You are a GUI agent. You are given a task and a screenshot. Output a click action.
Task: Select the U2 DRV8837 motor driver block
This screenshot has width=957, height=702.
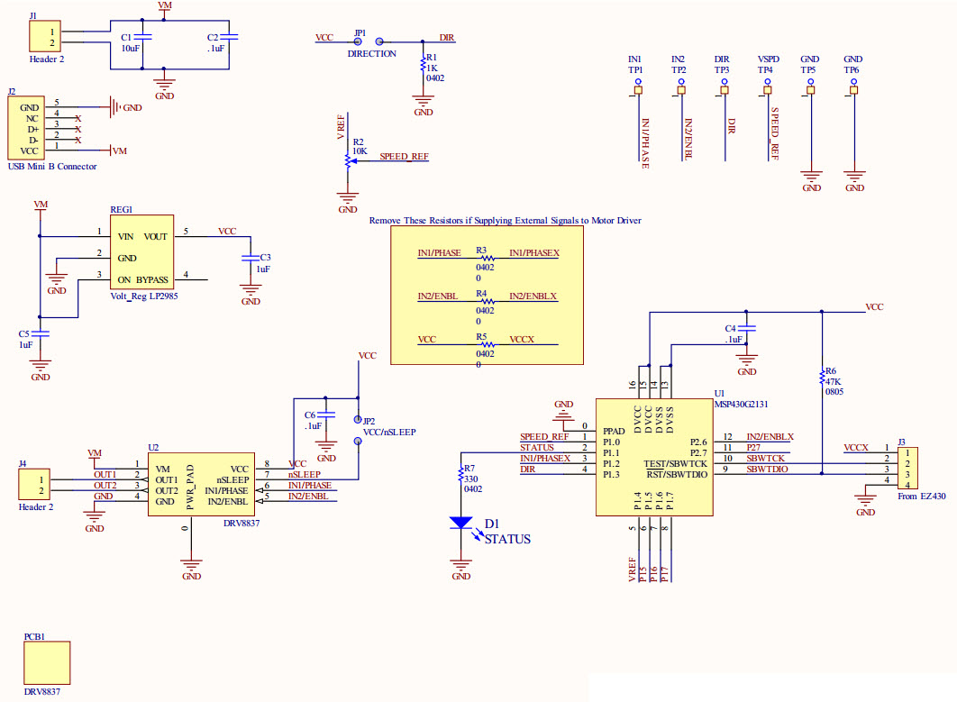click(x=201, y=485)
